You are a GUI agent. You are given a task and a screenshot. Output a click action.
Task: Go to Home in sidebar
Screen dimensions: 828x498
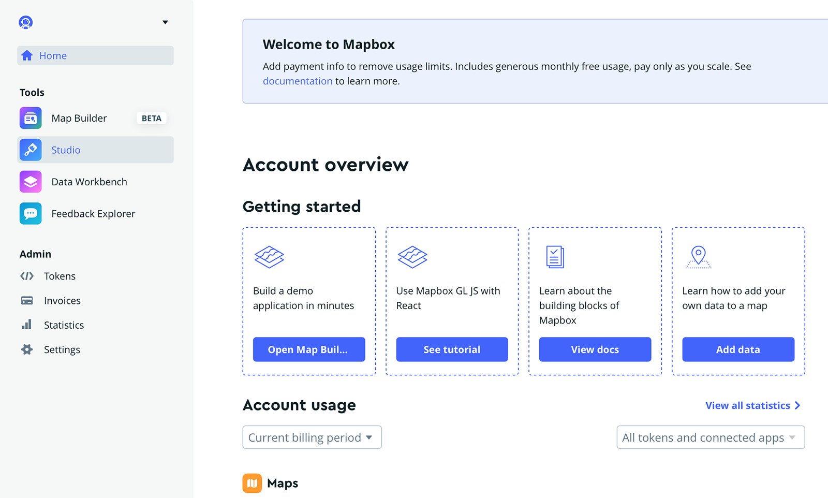pos(95,55)
